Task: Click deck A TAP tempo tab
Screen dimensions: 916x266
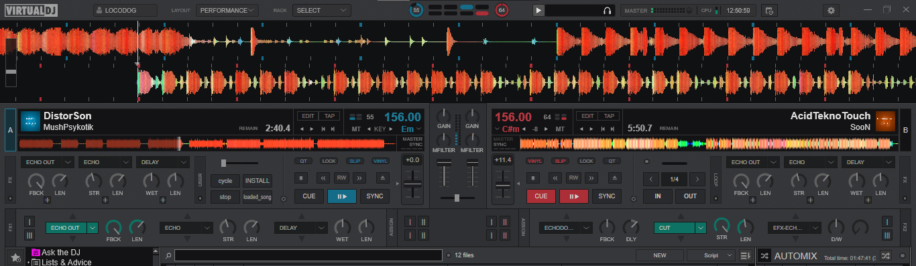Action: 329,116
